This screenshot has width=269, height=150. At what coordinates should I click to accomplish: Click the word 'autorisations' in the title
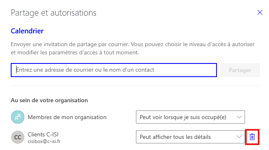pyautogui.click(x=74, y=13)
